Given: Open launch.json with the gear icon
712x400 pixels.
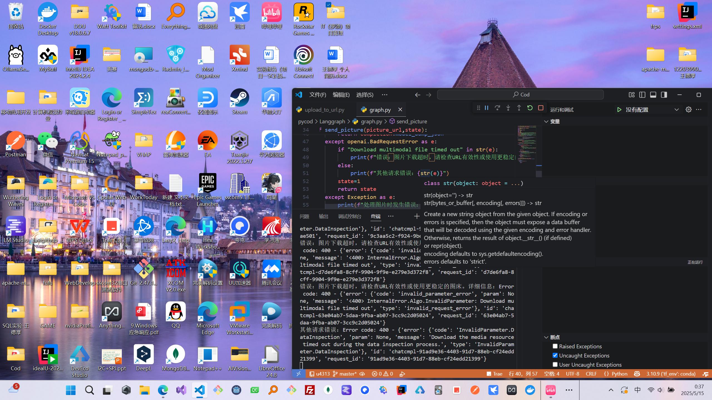Looking at the screenshot, I should 689,110.
